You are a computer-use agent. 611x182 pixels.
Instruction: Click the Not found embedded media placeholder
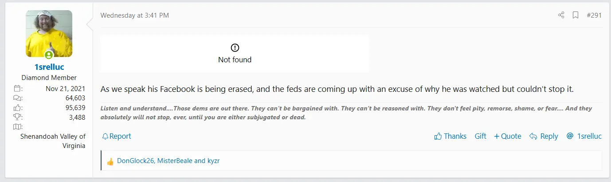(235, 53)
